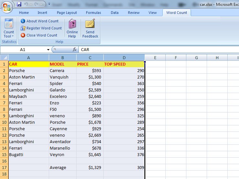Expand the Count Tool dropdown arrow
The image size is (239, 179).
[13, 36]
